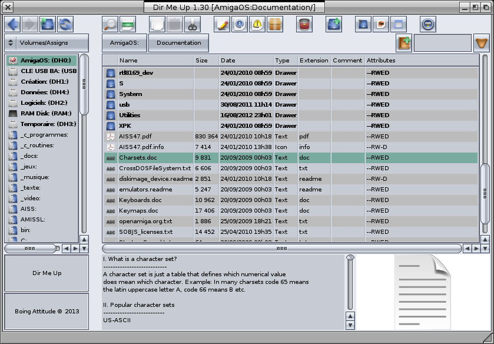Open search with the magnifying glass icon
The image size is (494, 344).
(110, 24)
